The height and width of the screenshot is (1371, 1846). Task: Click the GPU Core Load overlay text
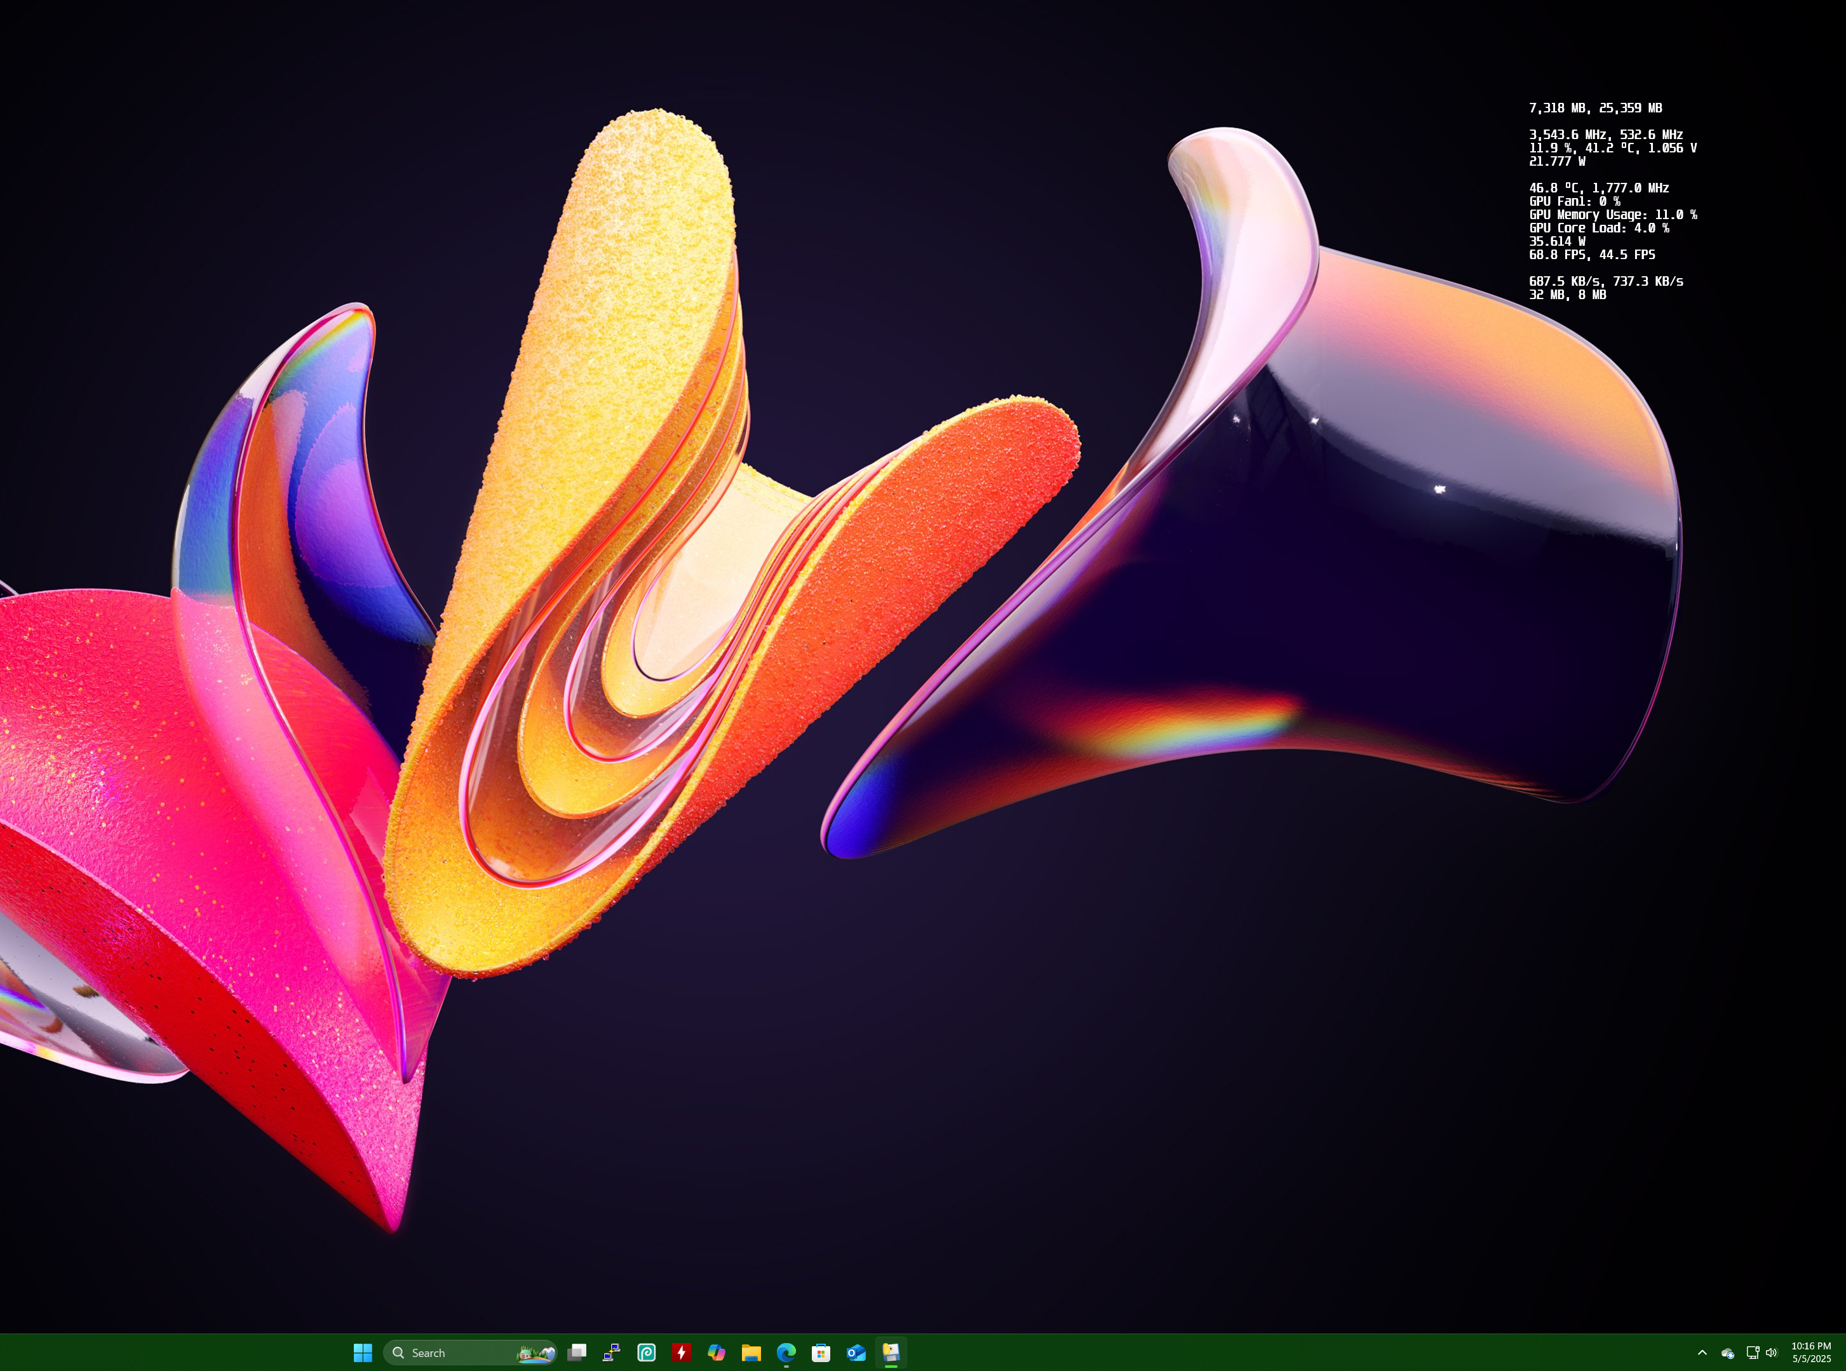[1599, 228]
